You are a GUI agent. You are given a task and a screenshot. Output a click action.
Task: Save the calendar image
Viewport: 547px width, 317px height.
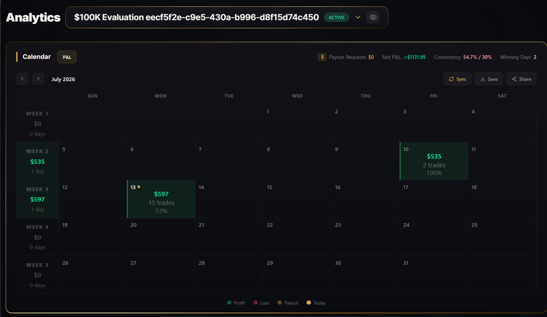tap(488, 79)
